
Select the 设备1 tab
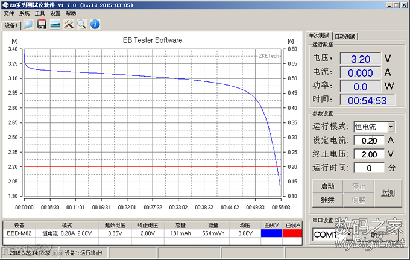tap(11, 26)
